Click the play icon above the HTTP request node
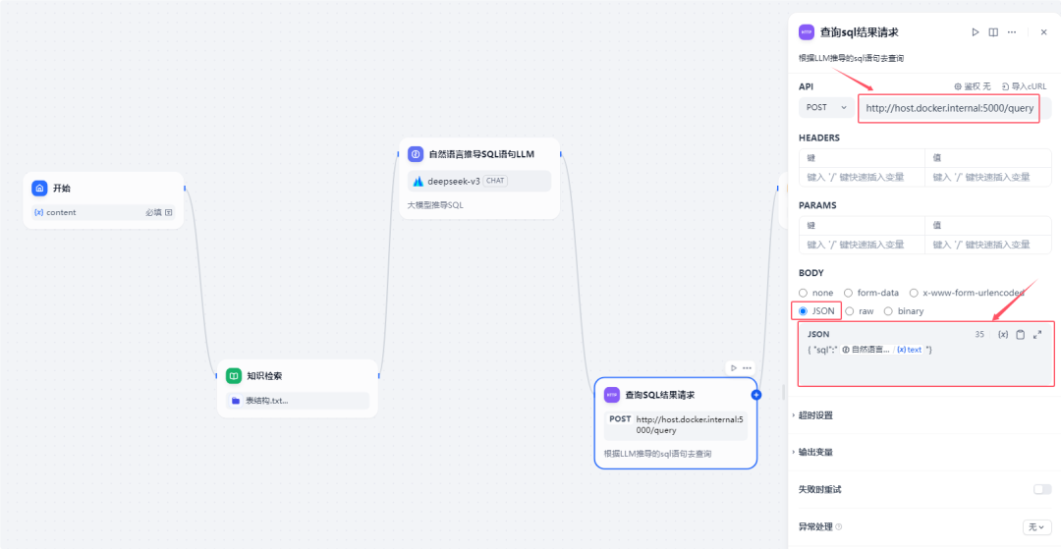 pyautogui.click(x=733, y=367)
